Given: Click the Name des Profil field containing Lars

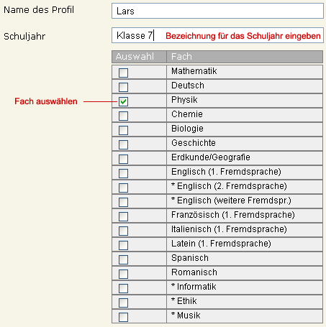Looking at the screenshot, I should pyautogui.click(x=217, y=11).
